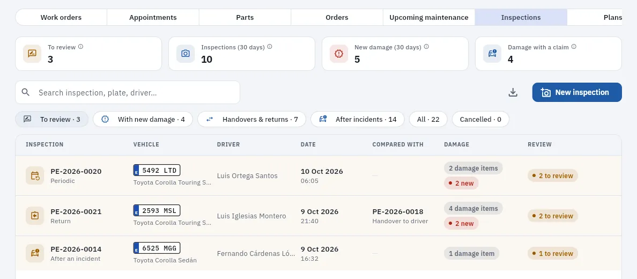Image resolution: width=637 pixels, height=279 pixels.
Task: Click the camera icon on Inspections card
Action: pos(185,54)
